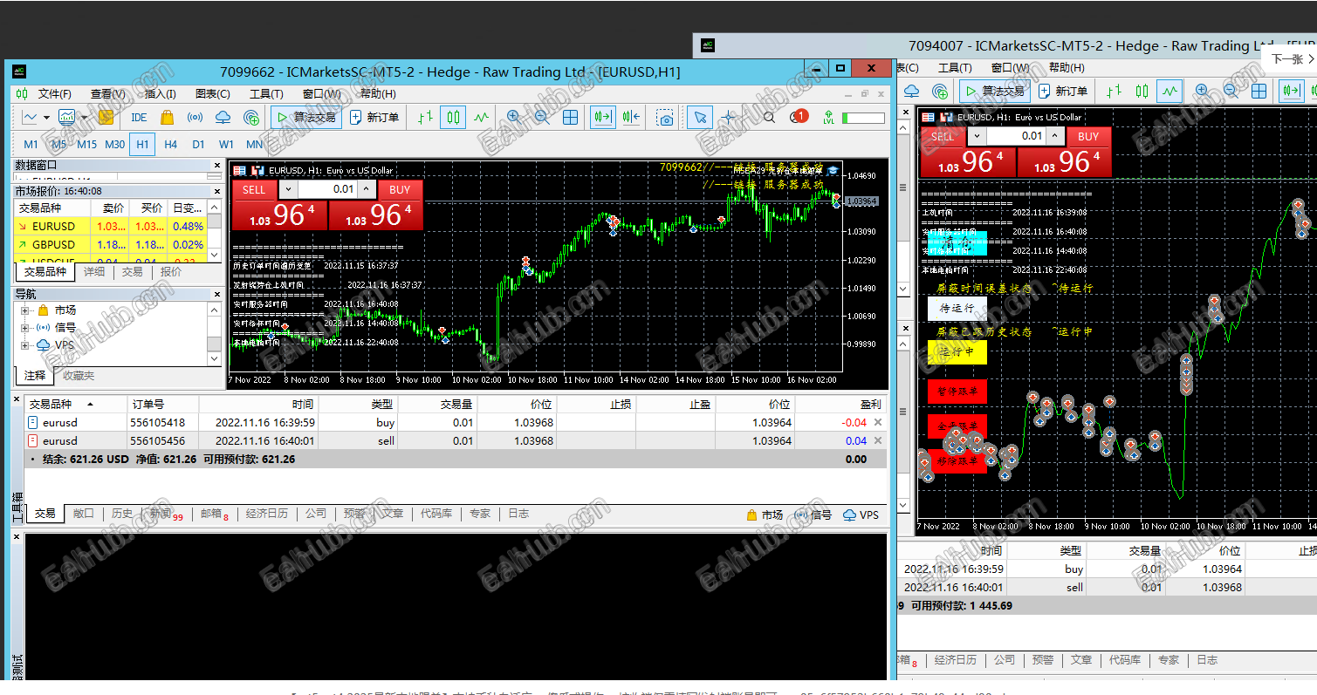Click the Signals broadcast icon in left toolbar
The image size is (1317, 695).
[x=195, y=118]
